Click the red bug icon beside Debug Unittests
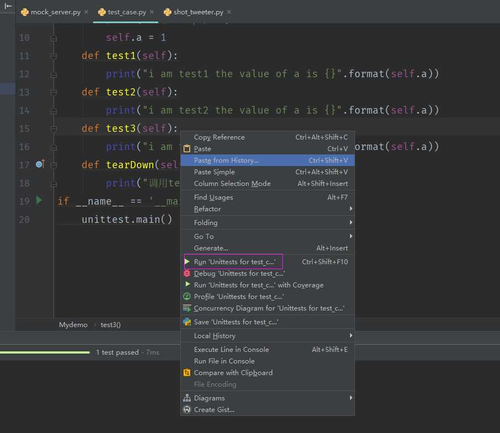Image resolution: width=500 pixels, height=433 pixels. [x=187, y=274]
